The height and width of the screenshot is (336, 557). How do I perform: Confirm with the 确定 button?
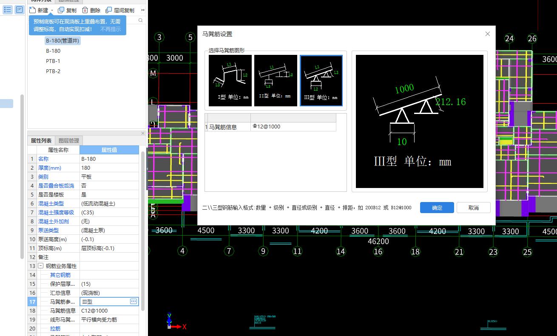pos(437,208)
